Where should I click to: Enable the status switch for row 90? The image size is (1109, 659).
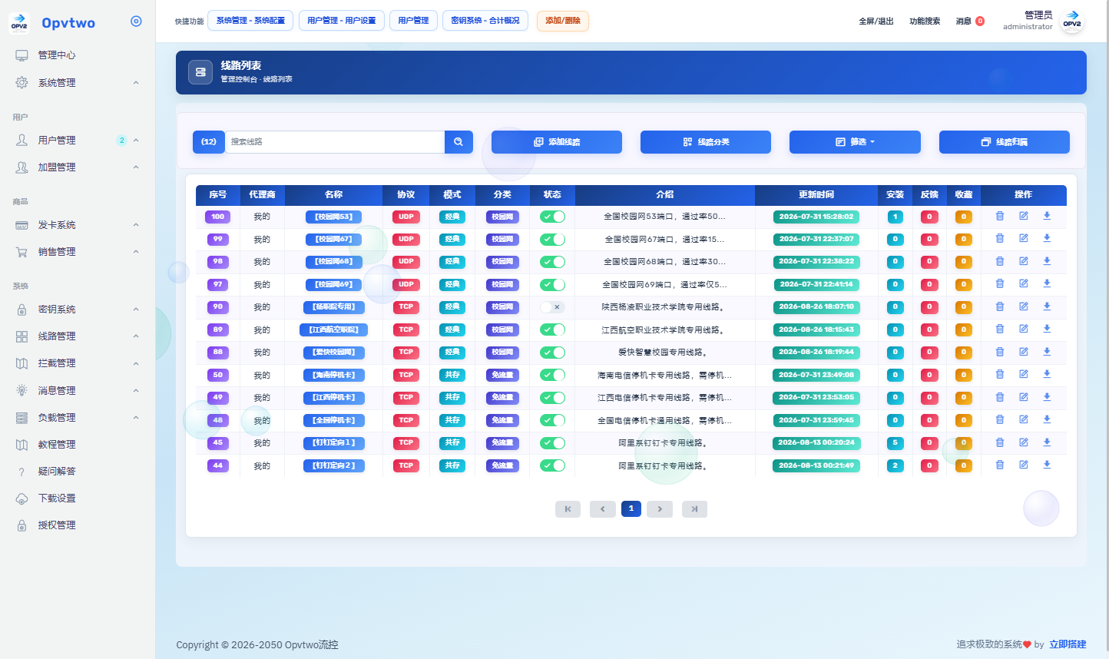(552, 307)
